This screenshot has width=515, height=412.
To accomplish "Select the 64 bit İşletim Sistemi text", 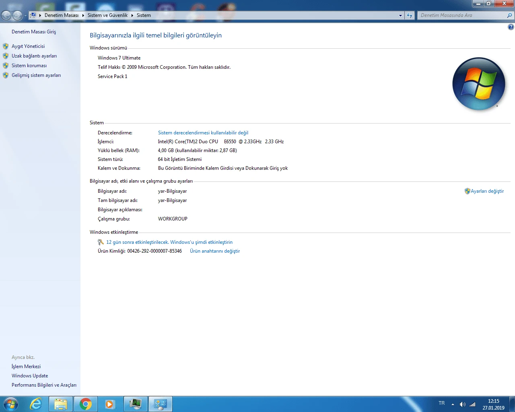I will [x=180, y=159].
